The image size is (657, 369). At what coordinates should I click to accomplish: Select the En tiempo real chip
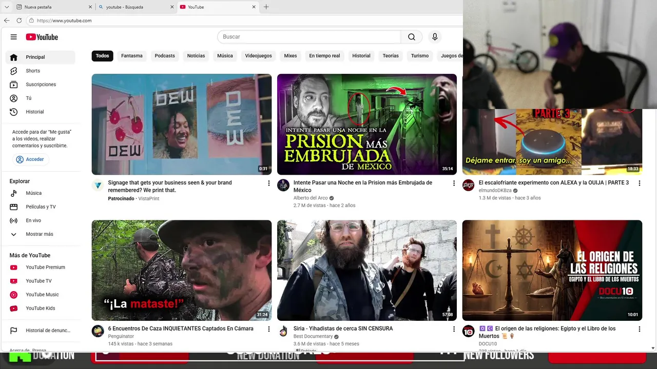tap(324, 56)
